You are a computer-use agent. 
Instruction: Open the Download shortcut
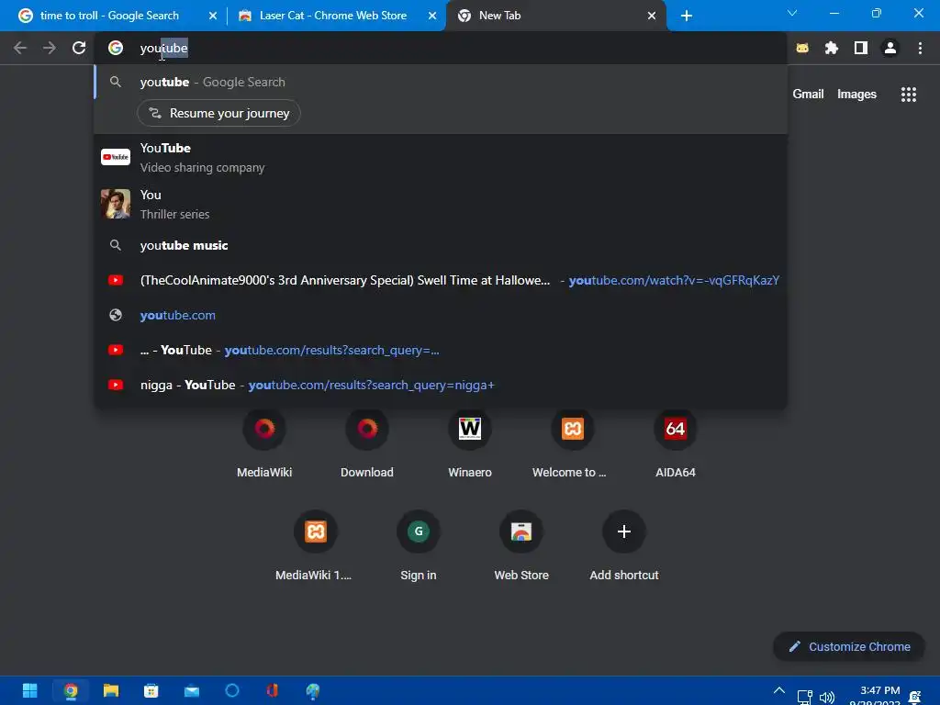click(x=367, y=443)
